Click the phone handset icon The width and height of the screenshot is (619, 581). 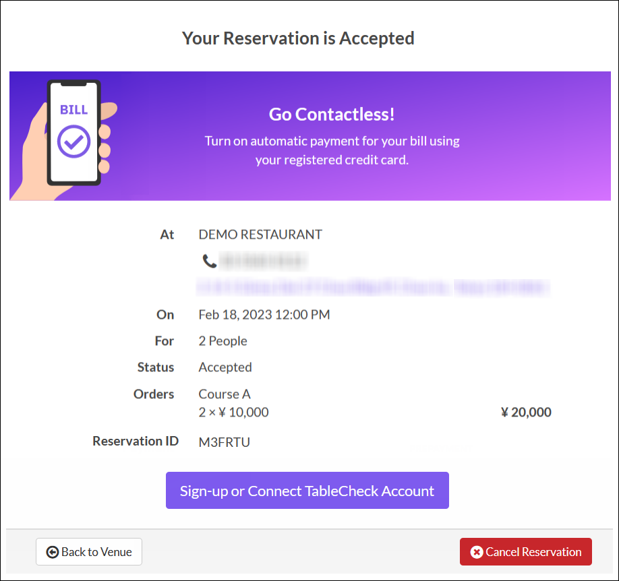pyautogui.click(x=210, y=261)
